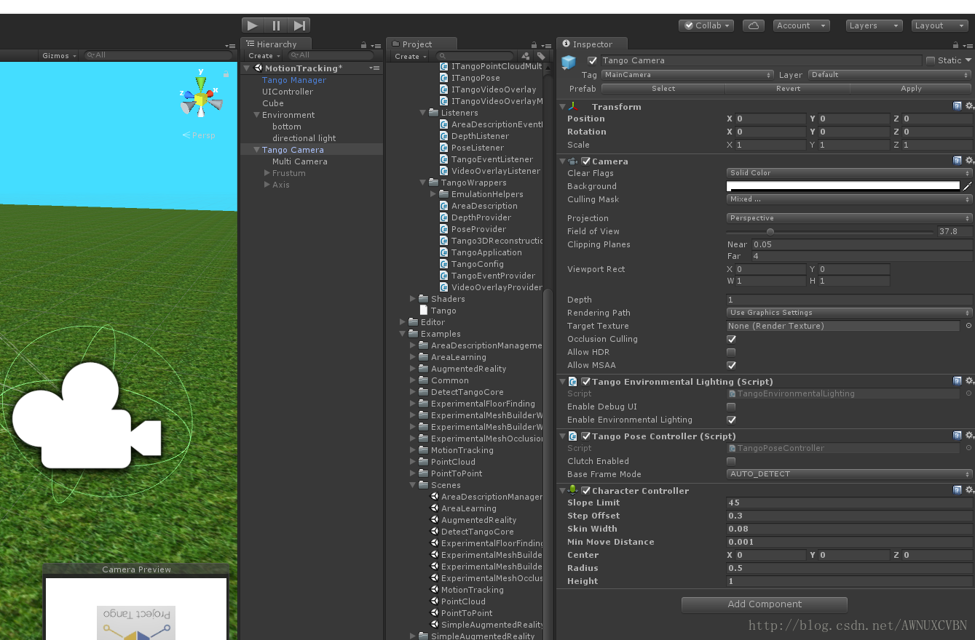Image resolution: width=975 pixels, height=640 pixels.
Task: Open Target Texture object picker circle
Action: click(x=968, y=326)
